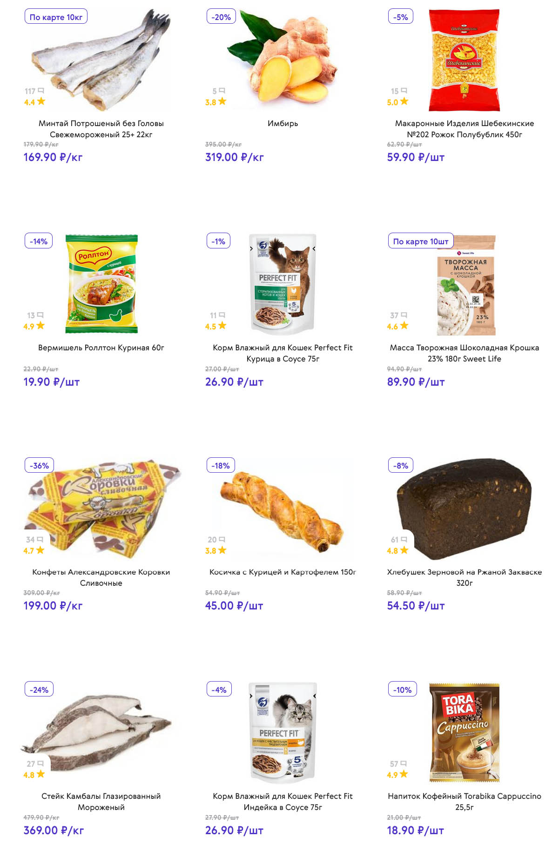Click the comment icon on Torabika Cappuccino

click(x=404, y=763)
